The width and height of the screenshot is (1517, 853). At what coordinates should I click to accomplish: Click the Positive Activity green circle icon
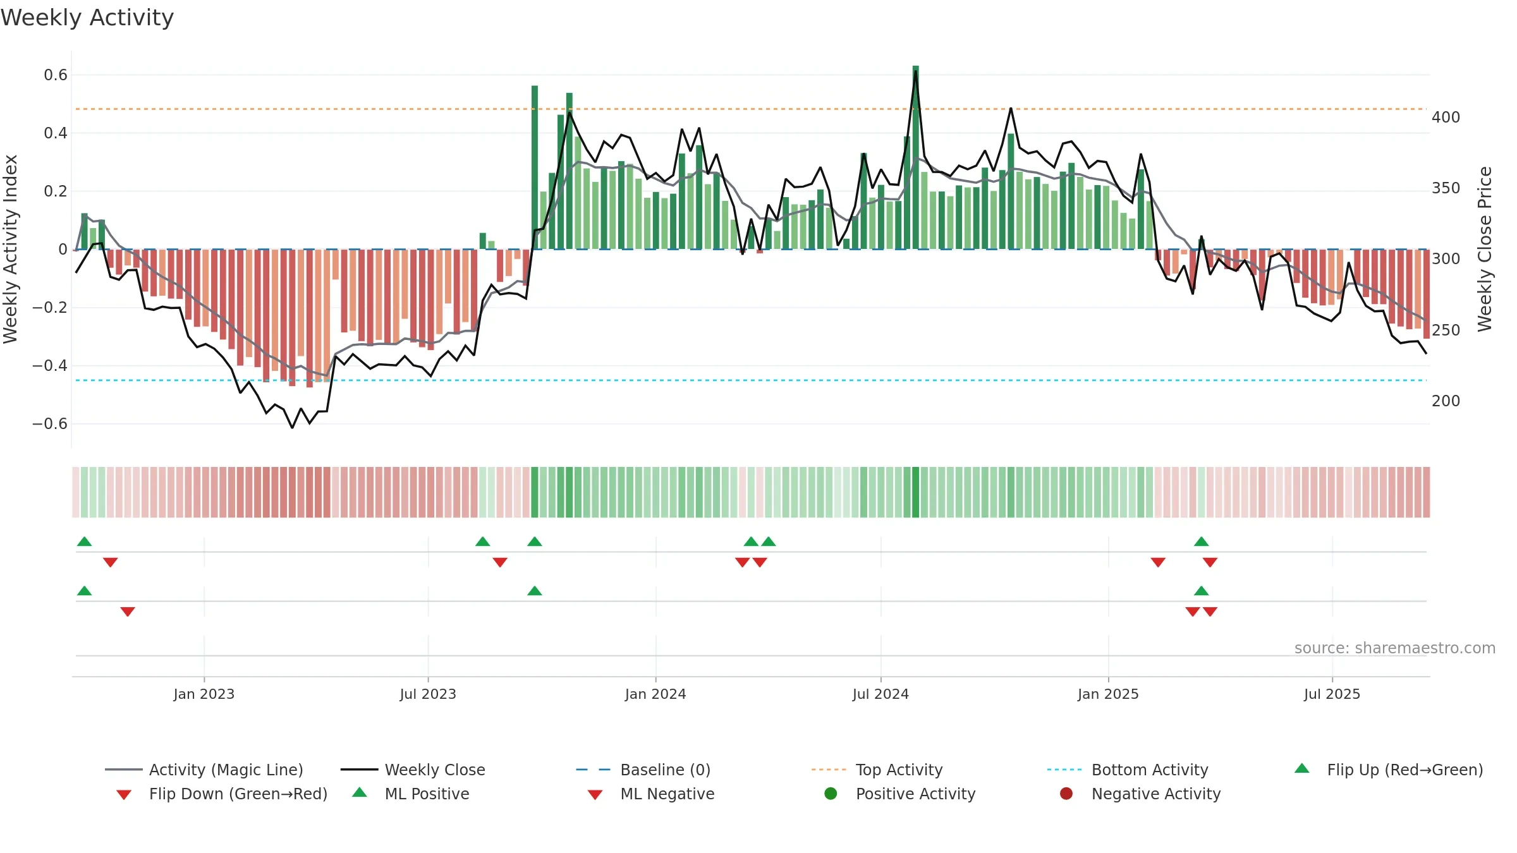click(x=831, y=793)
